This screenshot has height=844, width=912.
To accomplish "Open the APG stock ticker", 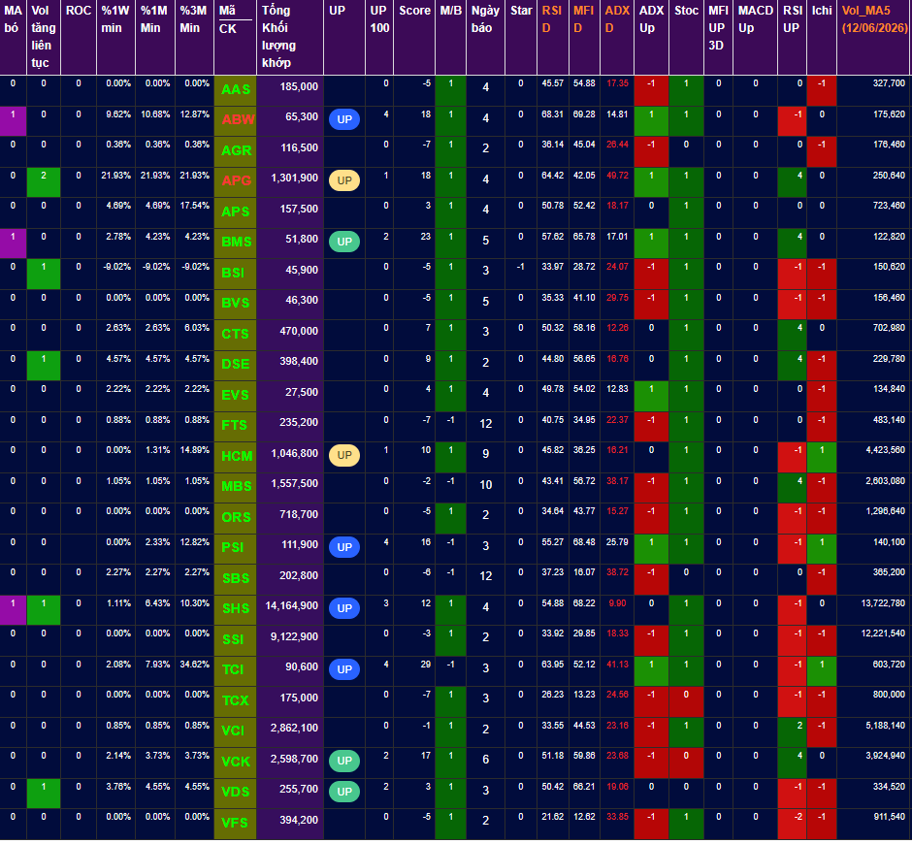I will point(236,180).
